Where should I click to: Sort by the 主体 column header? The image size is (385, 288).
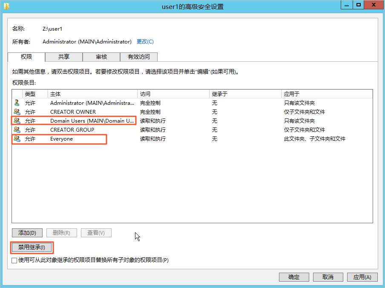[x=92, y=94]
